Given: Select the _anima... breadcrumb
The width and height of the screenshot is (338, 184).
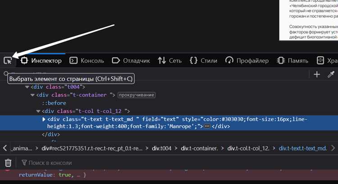Looking at the screenshot, I should click(22, 148).
